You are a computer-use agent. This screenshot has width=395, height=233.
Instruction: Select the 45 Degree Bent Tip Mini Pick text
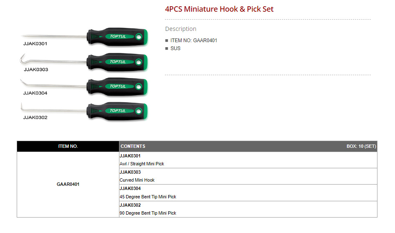coord(148,197)
